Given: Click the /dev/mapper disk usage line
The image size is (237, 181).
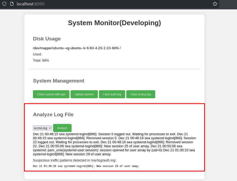Looking at the screenshot, I should click(x=77, y=48).
